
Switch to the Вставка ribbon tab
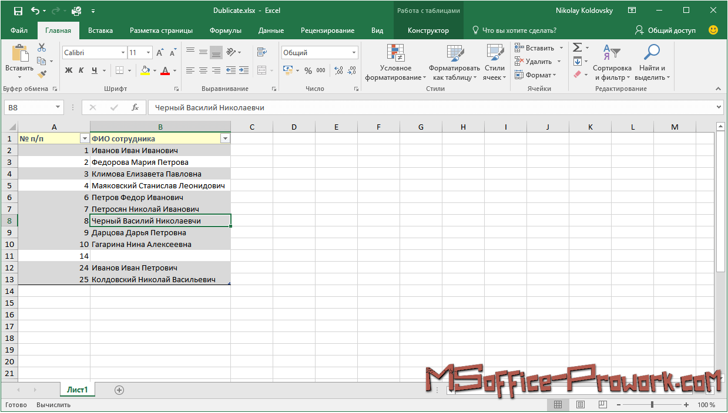(100, 31)
